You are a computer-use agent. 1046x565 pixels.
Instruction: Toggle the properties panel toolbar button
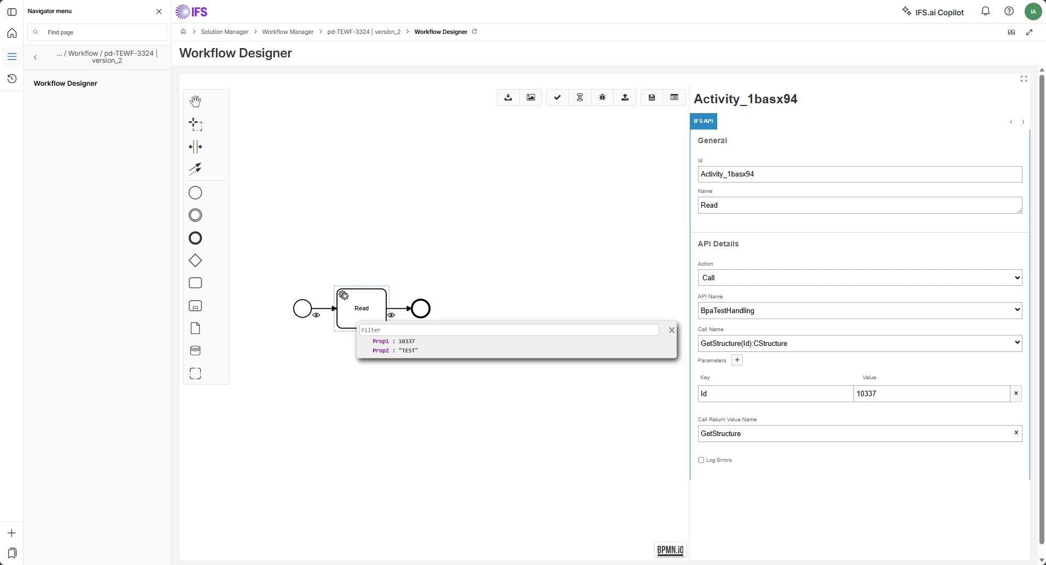pos(675,98)
